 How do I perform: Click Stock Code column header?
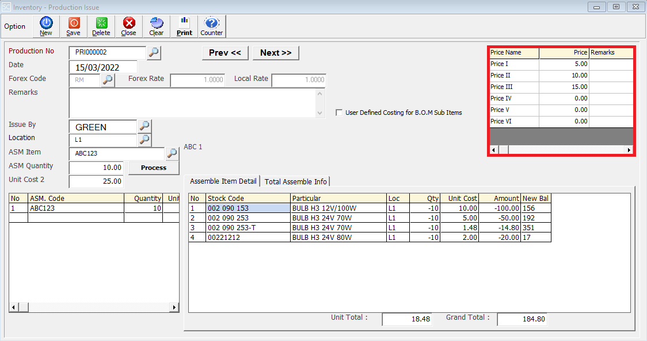pyautogui.click(x=248, y=198)
